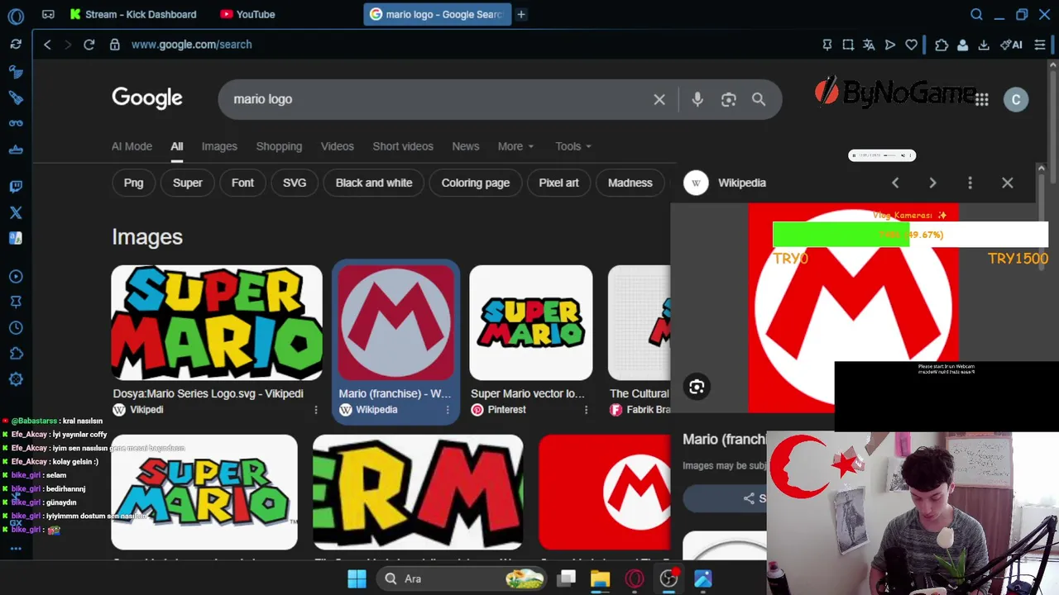Screen dimensions: 1059x595
Task: Open a new browser tab
Action: [x=521, y=14]
